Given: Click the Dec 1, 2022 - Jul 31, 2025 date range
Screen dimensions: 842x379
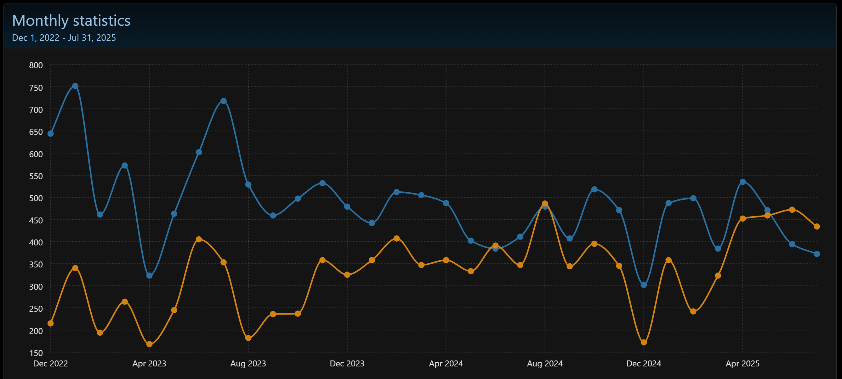Looking at the screenshot, I should point(64,38).
